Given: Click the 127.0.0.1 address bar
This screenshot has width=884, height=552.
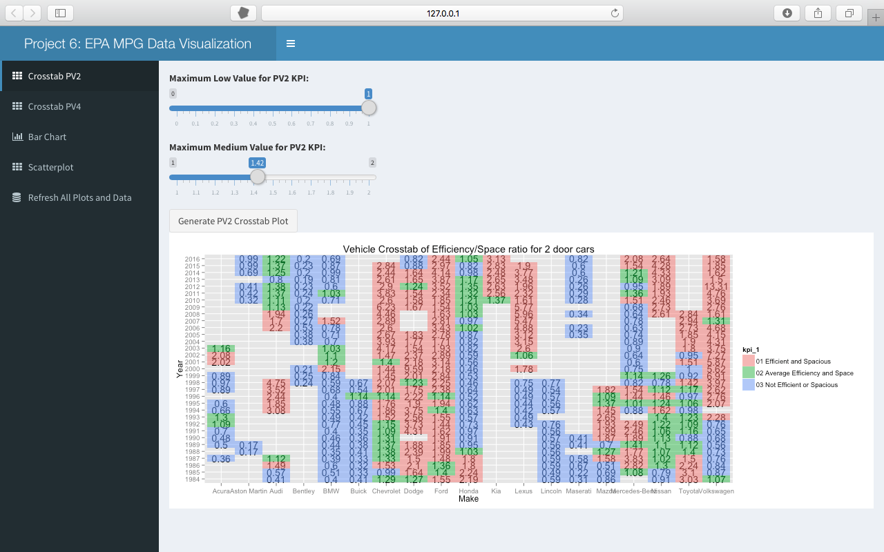Looking at the screenshot, I should click(442, 12).
